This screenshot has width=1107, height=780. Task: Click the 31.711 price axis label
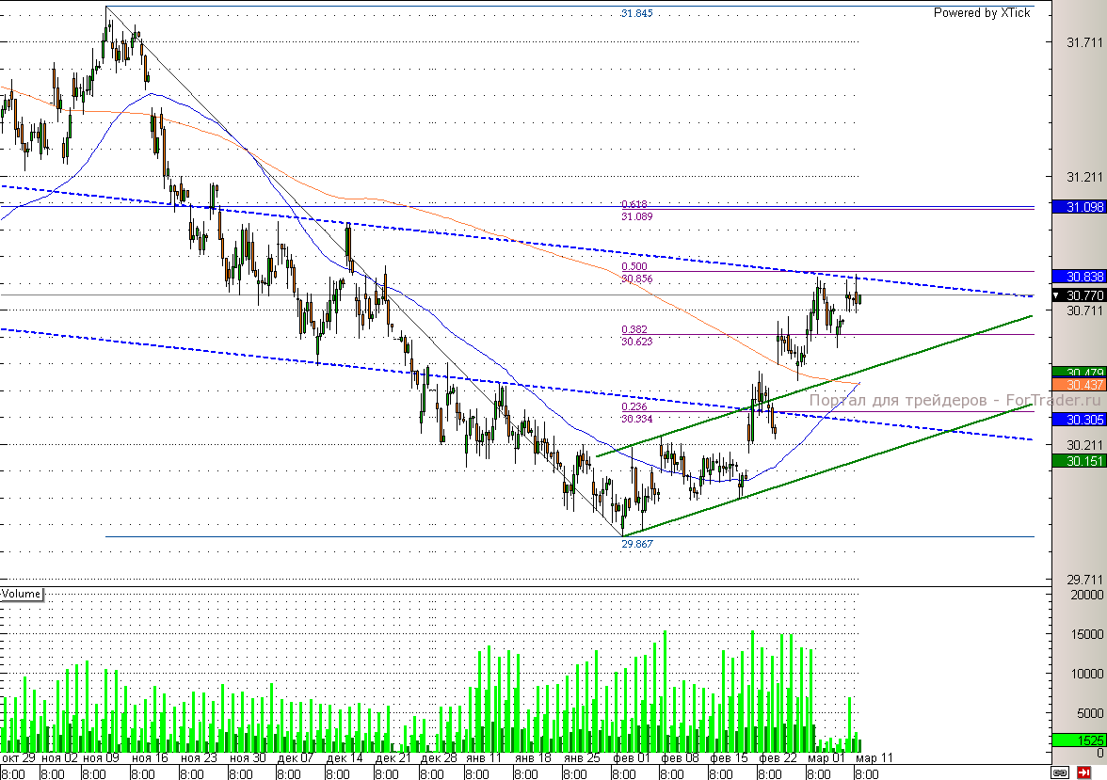(x=1084, y=43)
